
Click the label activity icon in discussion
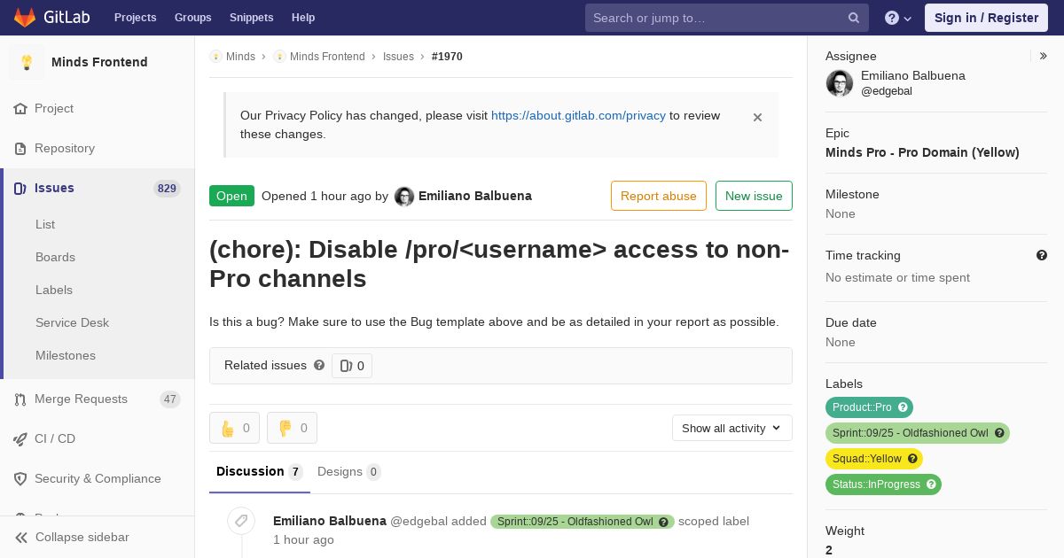click(241, 521)
